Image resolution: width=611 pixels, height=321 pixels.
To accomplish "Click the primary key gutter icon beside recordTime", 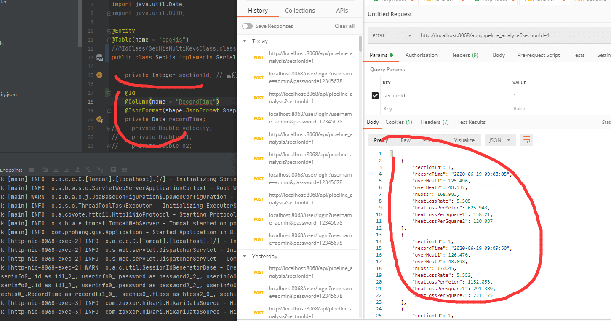I will pyautogui.click(x=99, y=120).
